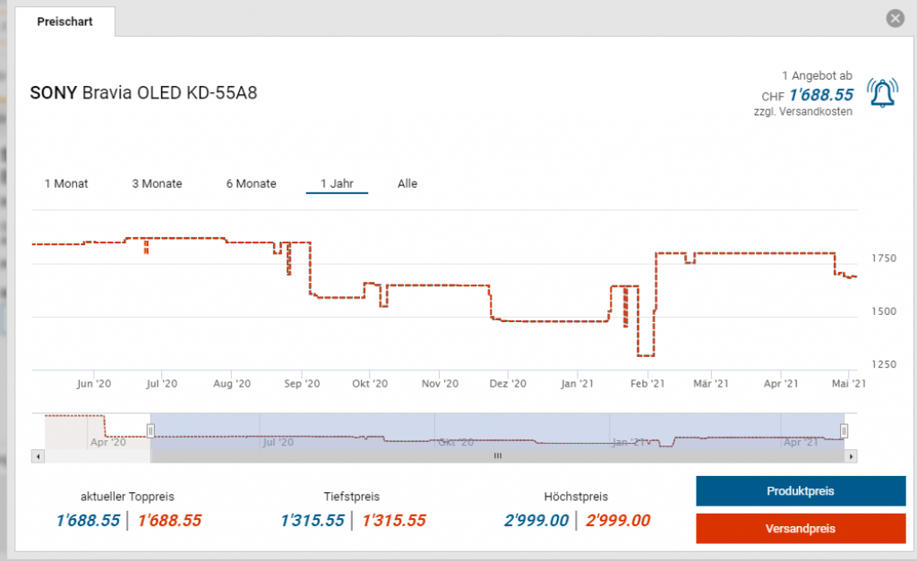
Task: Open the Preischart tab
Action: pyautogui.click(x=65, y=21)
